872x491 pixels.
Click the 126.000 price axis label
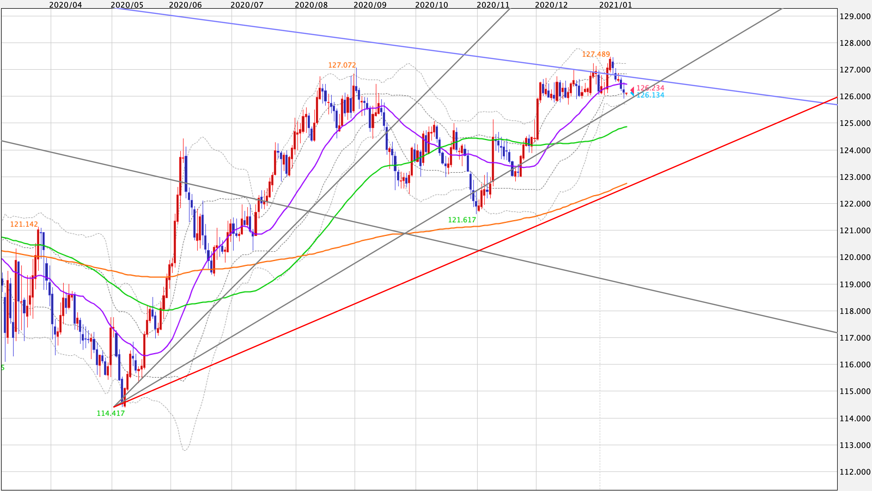tap(855, 96)
